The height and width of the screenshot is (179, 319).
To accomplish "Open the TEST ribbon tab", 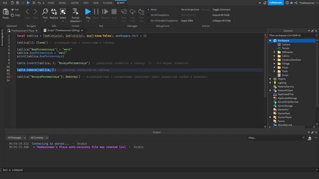I will [x=86, y=3].
